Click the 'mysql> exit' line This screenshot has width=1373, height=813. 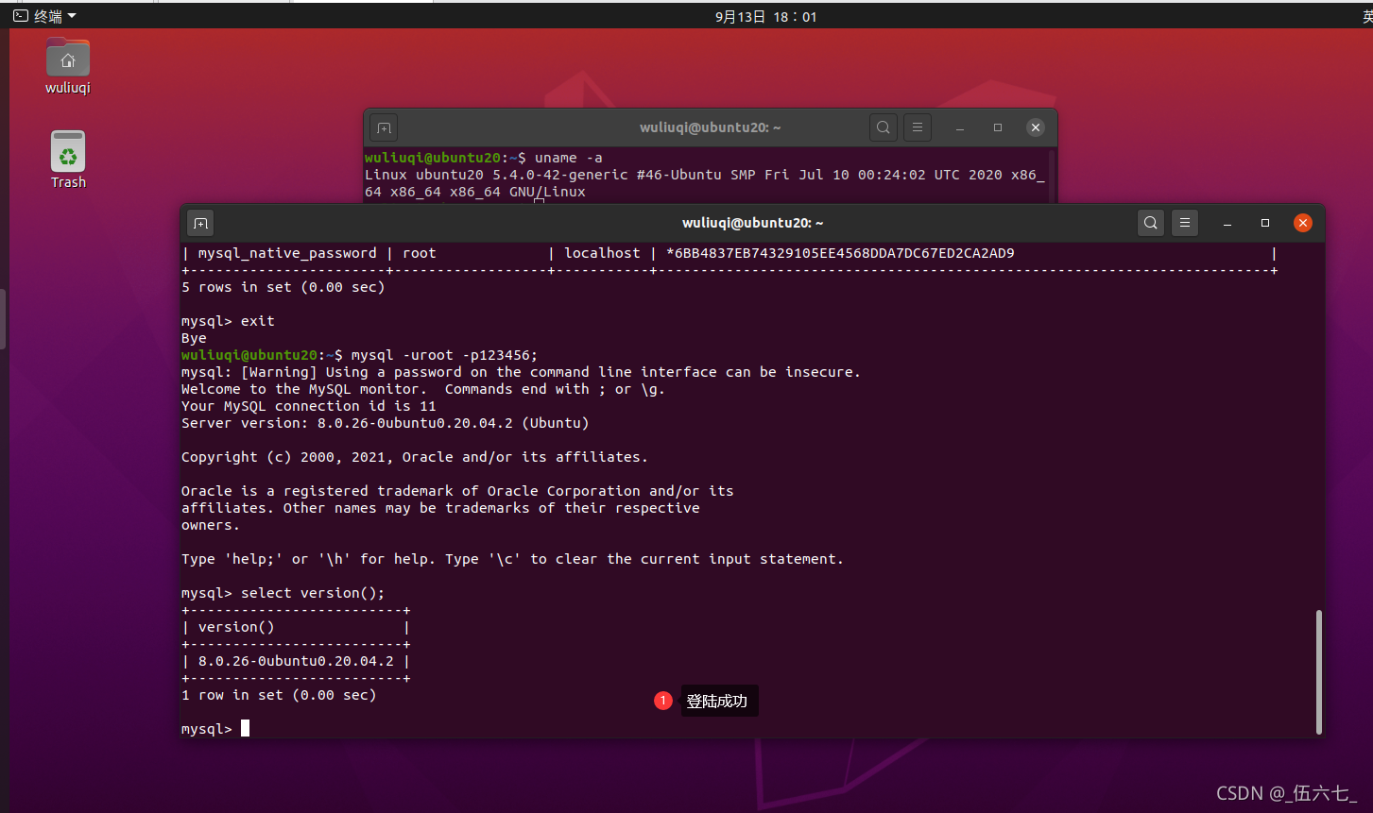(228, 321)
